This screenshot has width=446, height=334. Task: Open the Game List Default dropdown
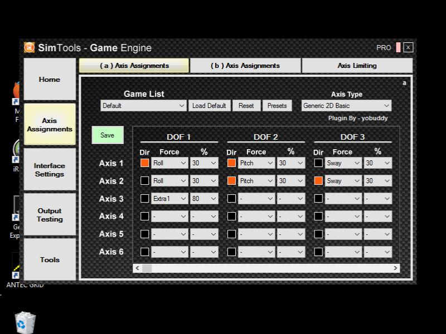click(143, 106)
